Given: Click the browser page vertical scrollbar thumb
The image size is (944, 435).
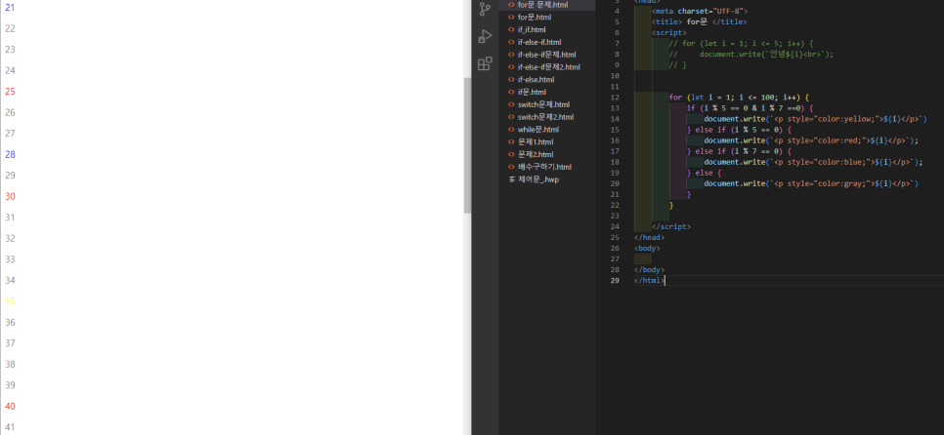Looking at the screenshot, I should tap(467, 145).
